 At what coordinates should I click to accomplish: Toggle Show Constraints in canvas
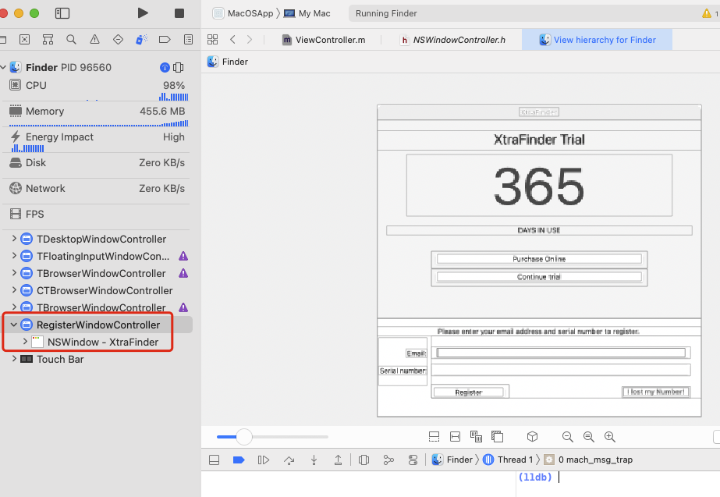coord(455,436)
